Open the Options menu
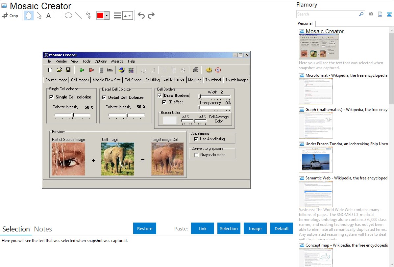Viewport: 394px width, 267px height. [x=101, y=61]
